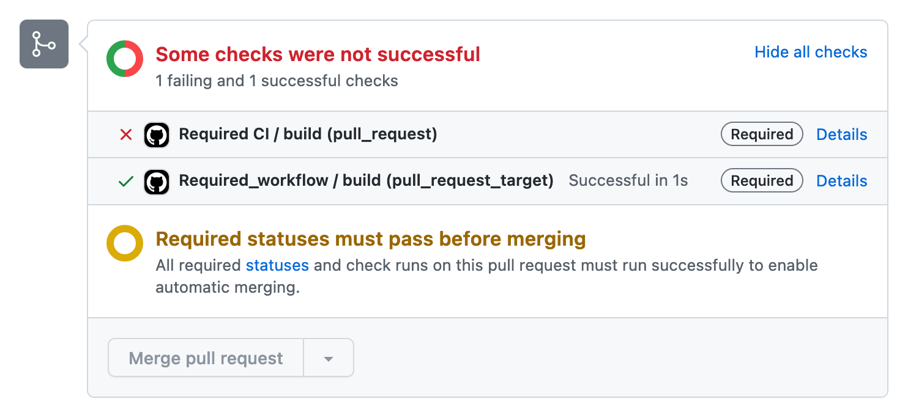Click the Merge pull request button
The height and width of the screenshot is (418, 908).
coord(205,358)
